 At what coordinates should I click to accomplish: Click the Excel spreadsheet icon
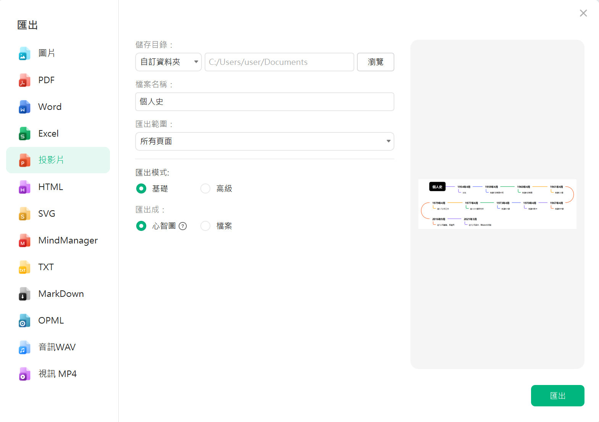pyautogui.click(x=24, y=134)
